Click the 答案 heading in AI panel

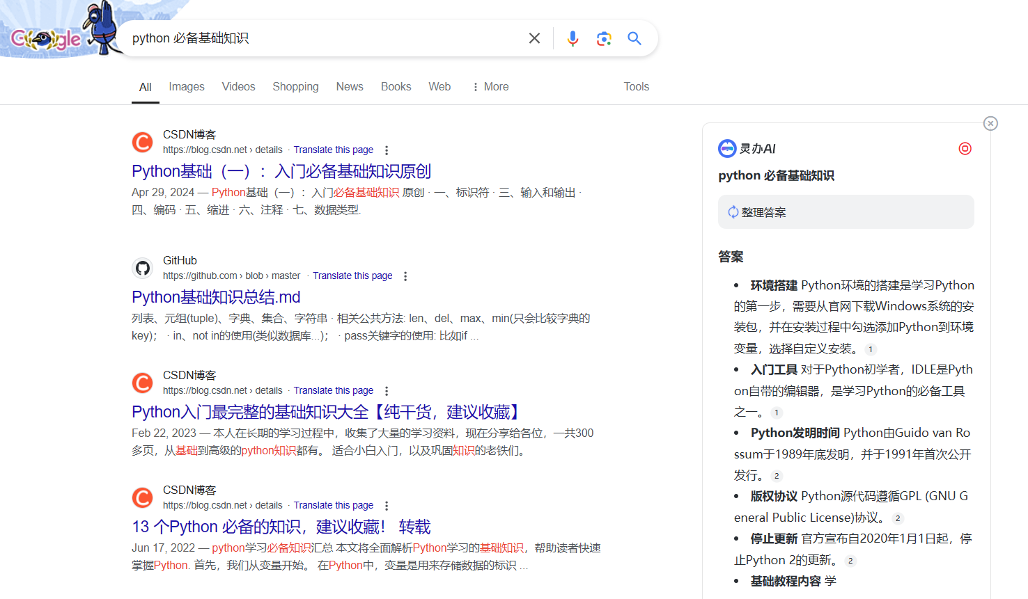[x=731, y=257]
